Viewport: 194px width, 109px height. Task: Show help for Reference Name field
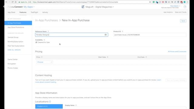coord(48,31)
